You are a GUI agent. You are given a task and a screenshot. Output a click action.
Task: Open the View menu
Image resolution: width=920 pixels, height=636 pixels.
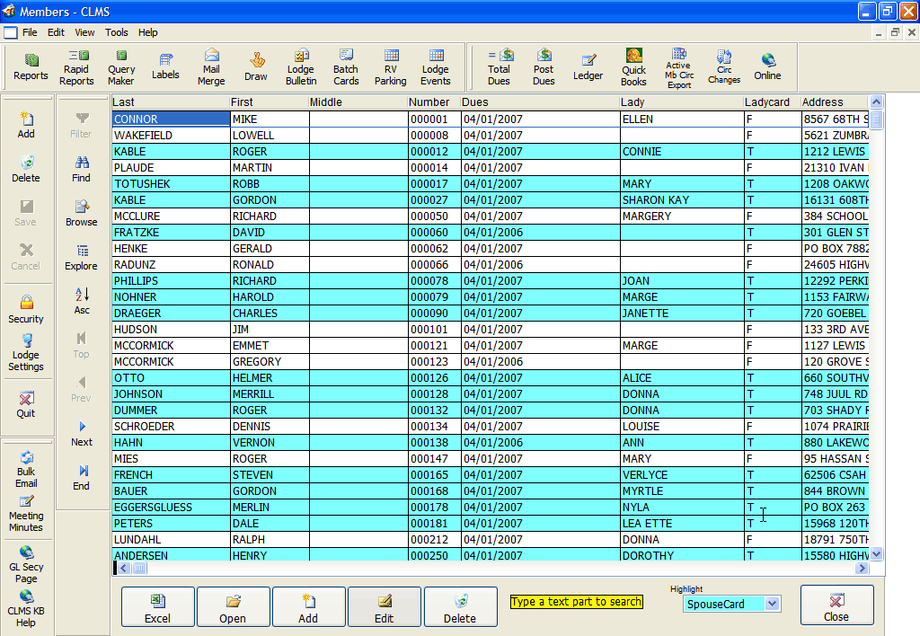point(84,32)
